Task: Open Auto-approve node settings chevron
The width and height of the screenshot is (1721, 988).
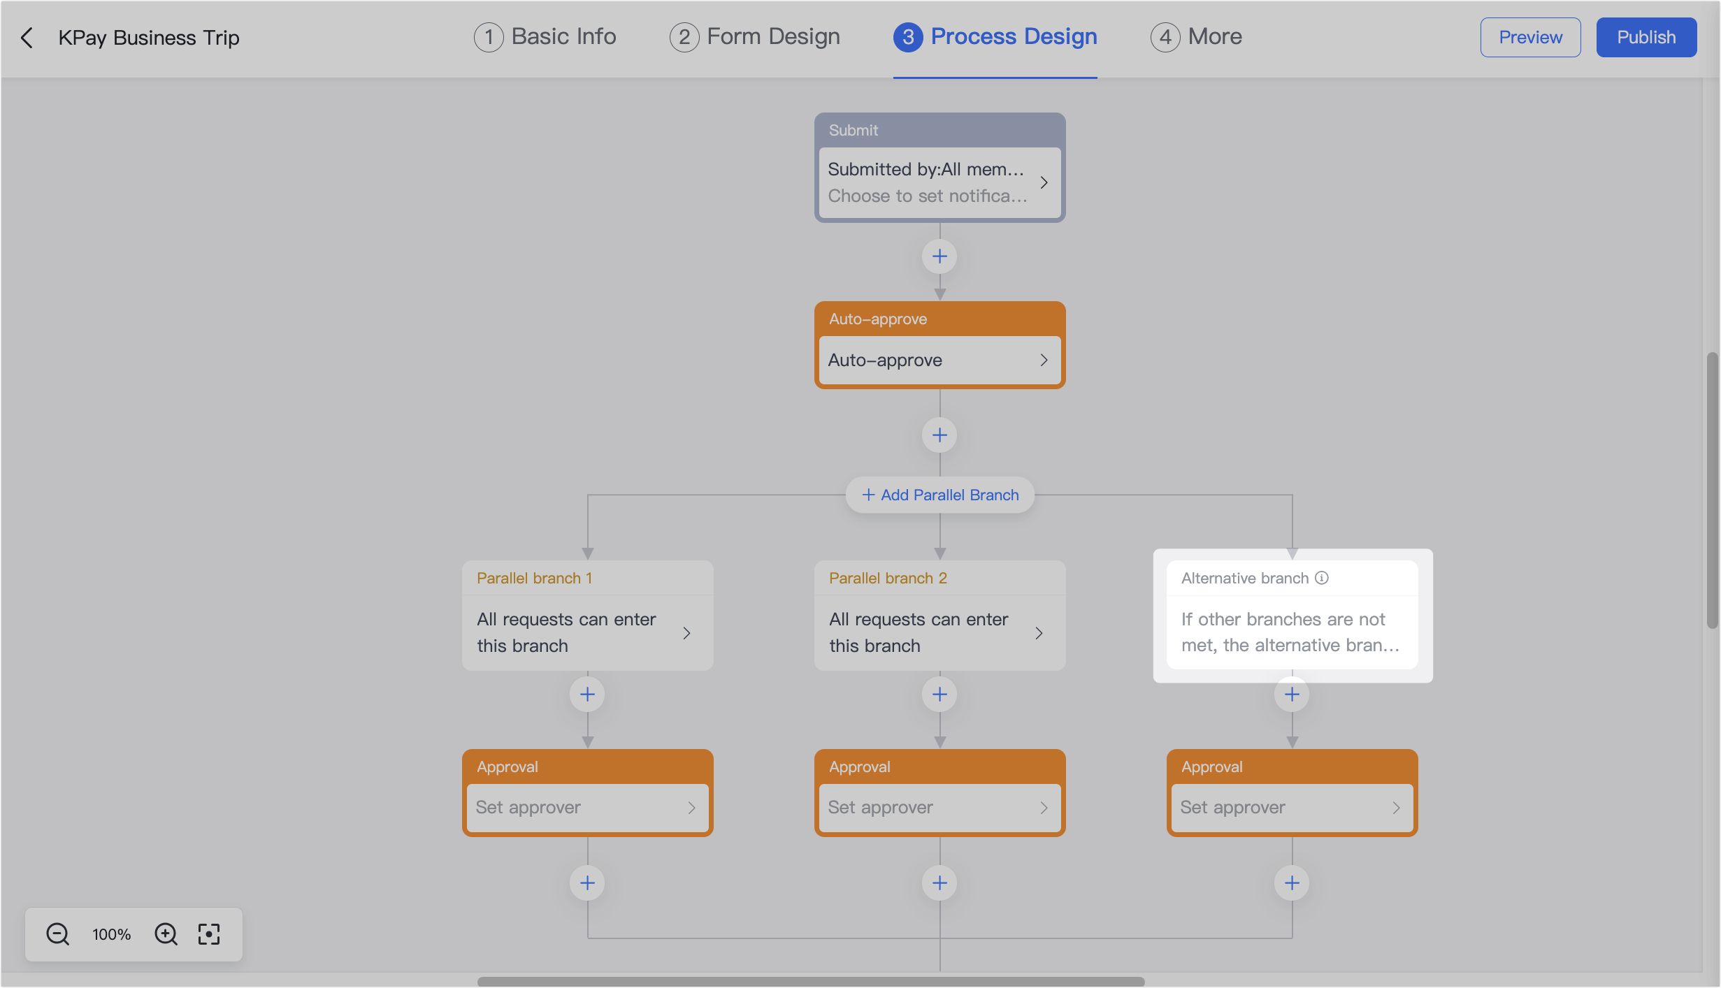Action: coord(1044,360)
